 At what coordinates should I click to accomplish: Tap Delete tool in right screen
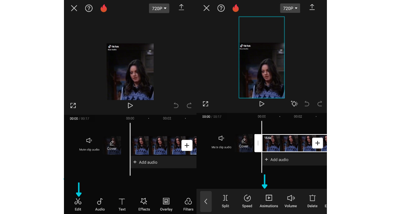(312, 201)
